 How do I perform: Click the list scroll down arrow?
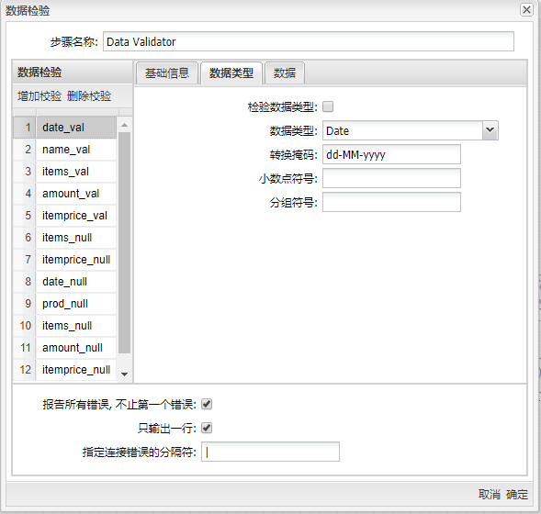[125, 374]
